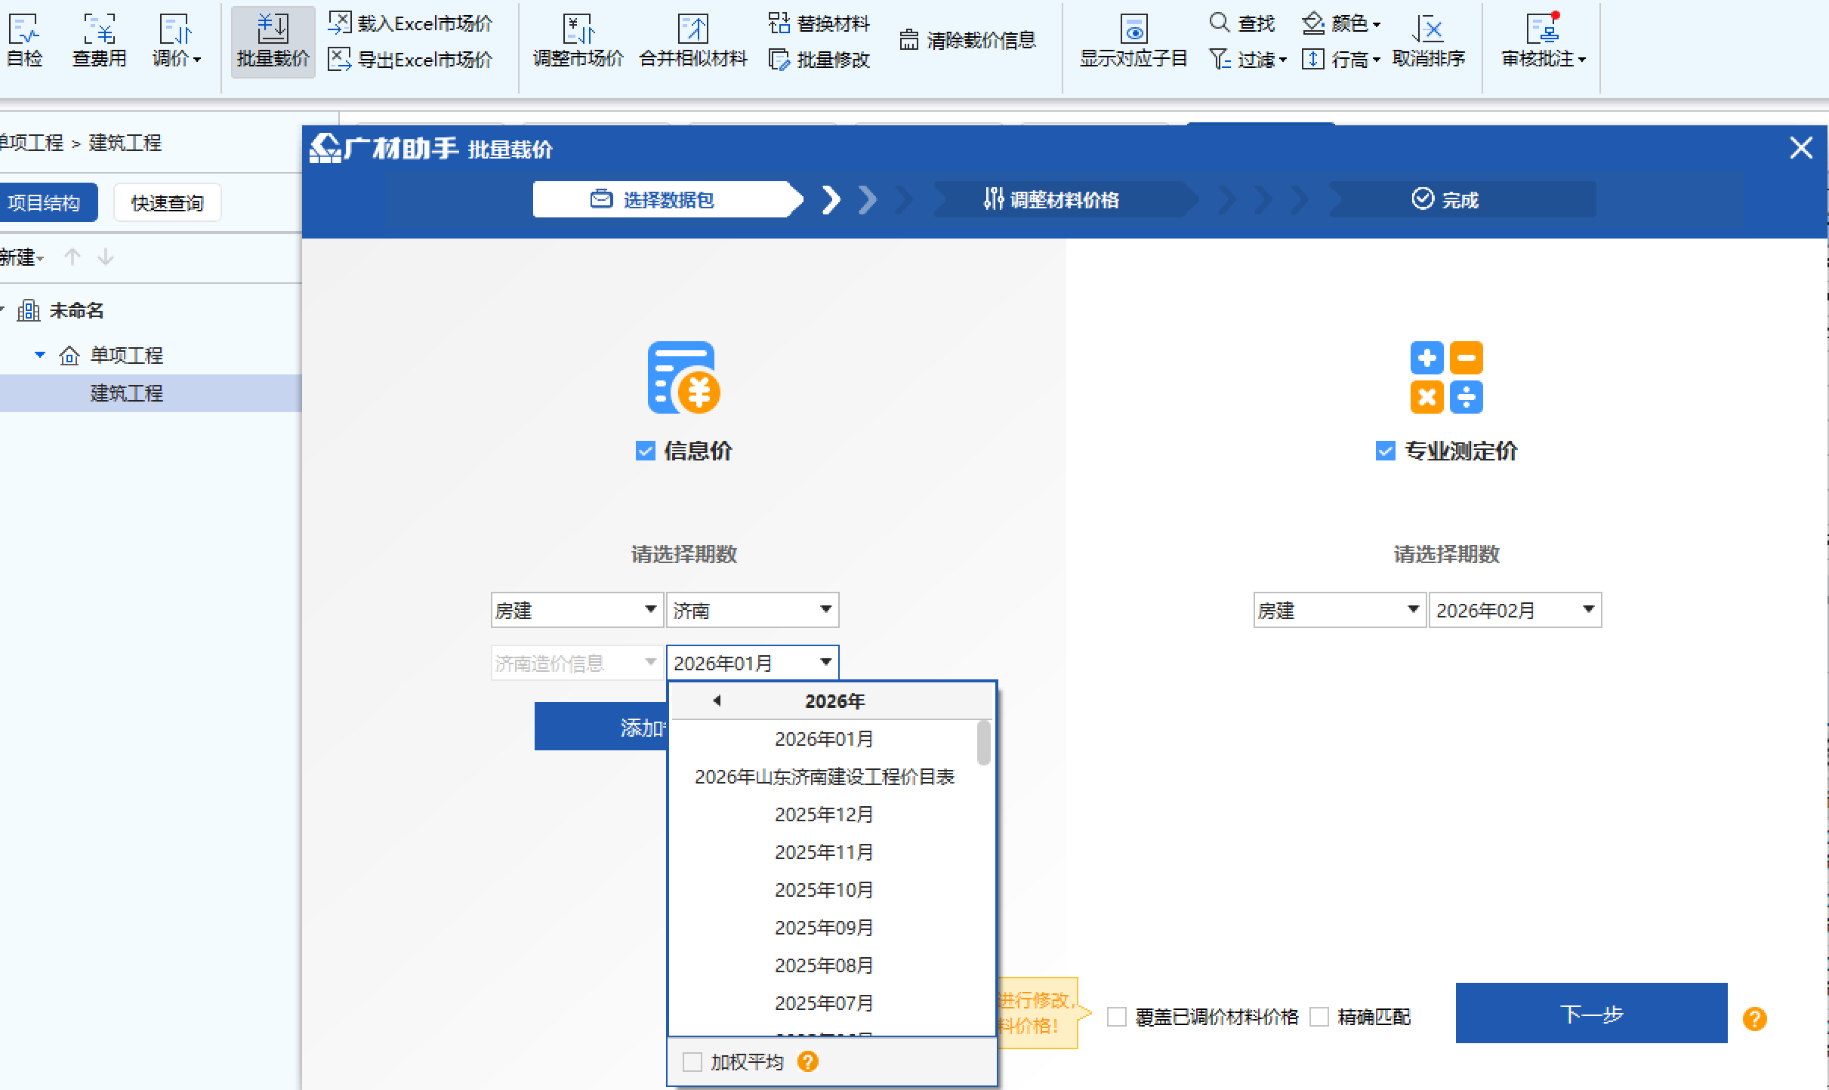Enable the 信息价 checkbox
The height and width of the screenshot is (1090, 1829).
pyautogui.click(x=645, y=451)
